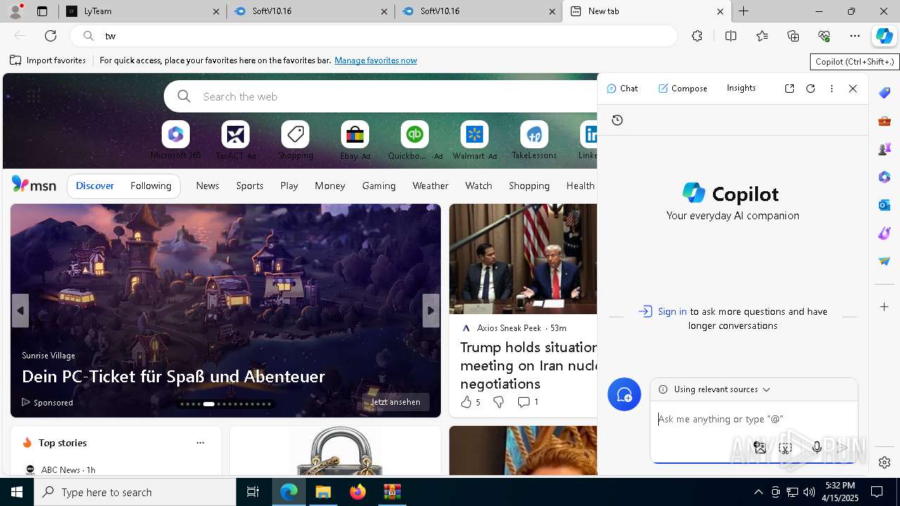The width and height of the screenshot is (900, 506).
Task: Switch to the Compose tab in Copilot
Action: [x=683, y=89]
